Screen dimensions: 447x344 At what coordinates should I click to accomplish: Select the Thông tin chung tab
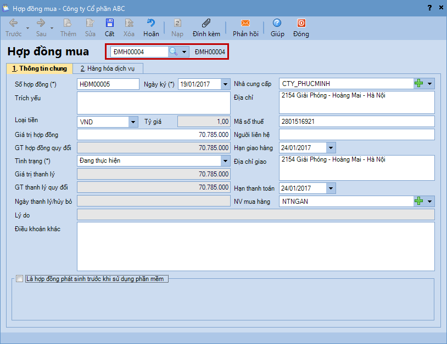(x=39, y=68)
